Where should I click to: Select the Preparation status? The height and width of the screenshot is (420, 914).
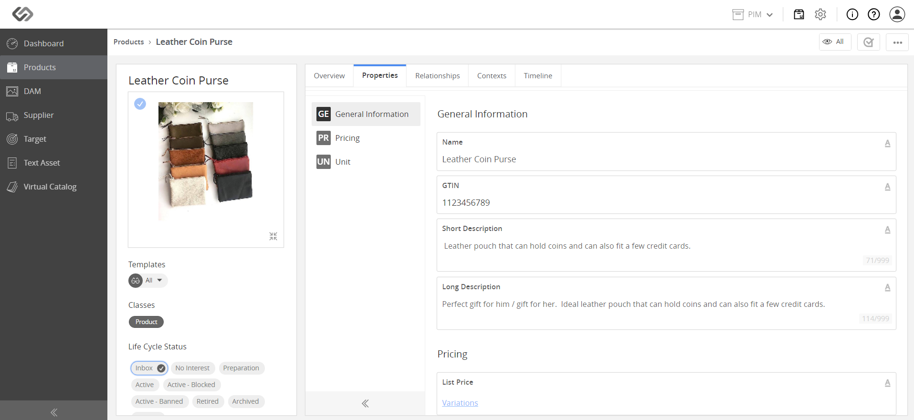(241, 368)
